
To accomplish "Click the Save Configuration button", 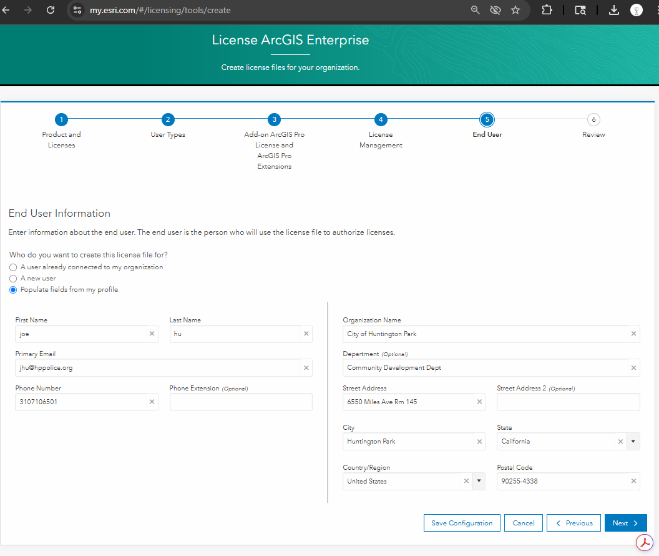I will [462, 523].
